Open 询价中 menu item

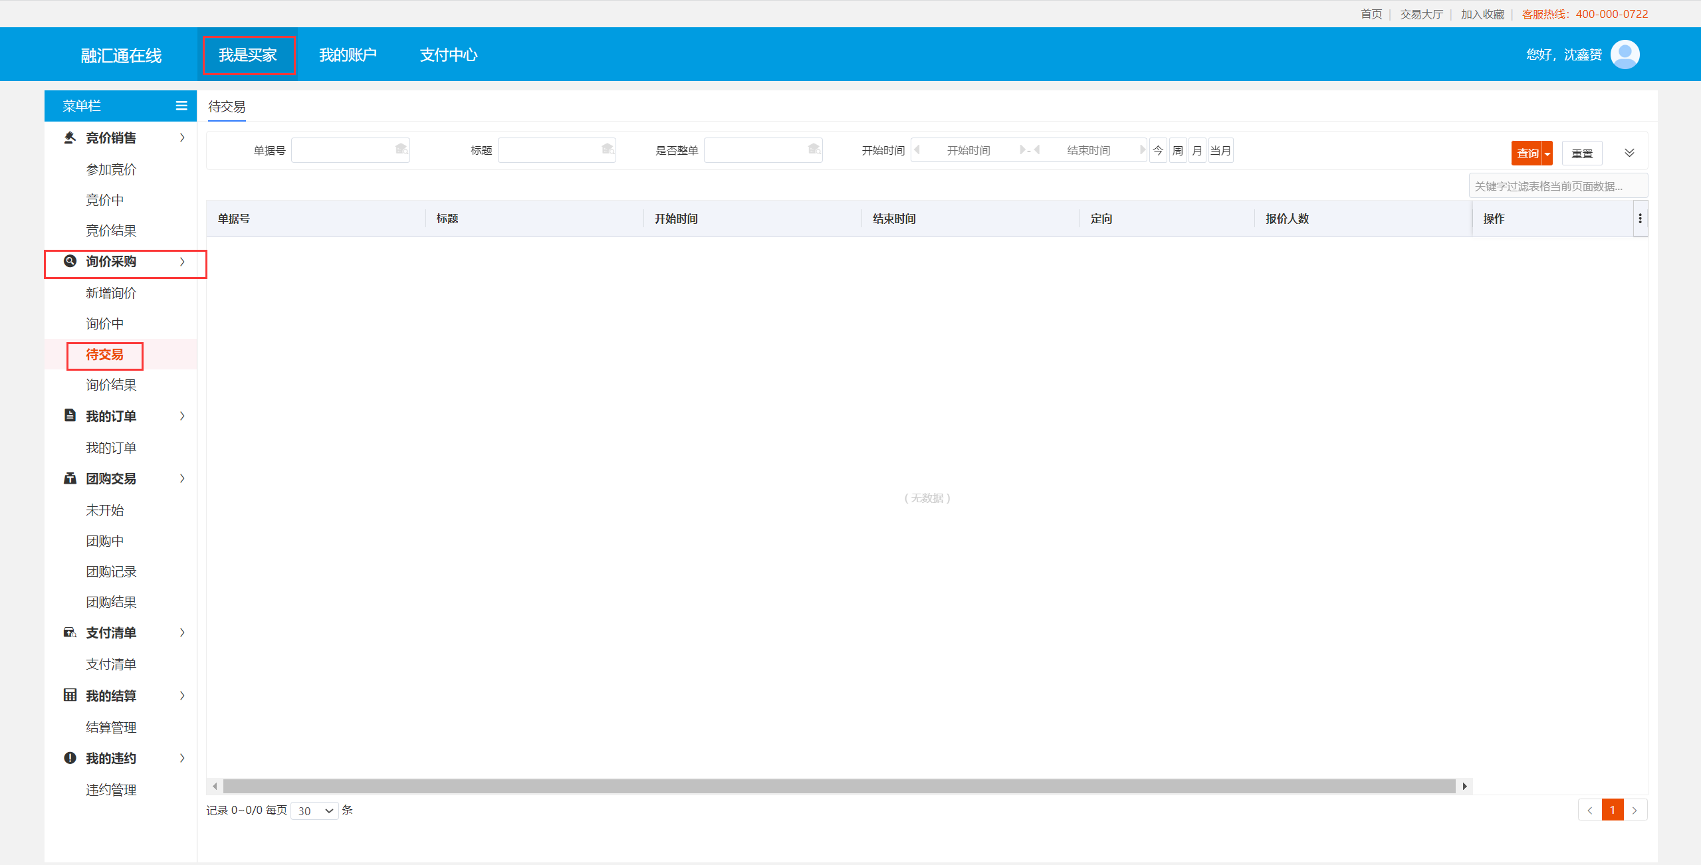point(104,324)
